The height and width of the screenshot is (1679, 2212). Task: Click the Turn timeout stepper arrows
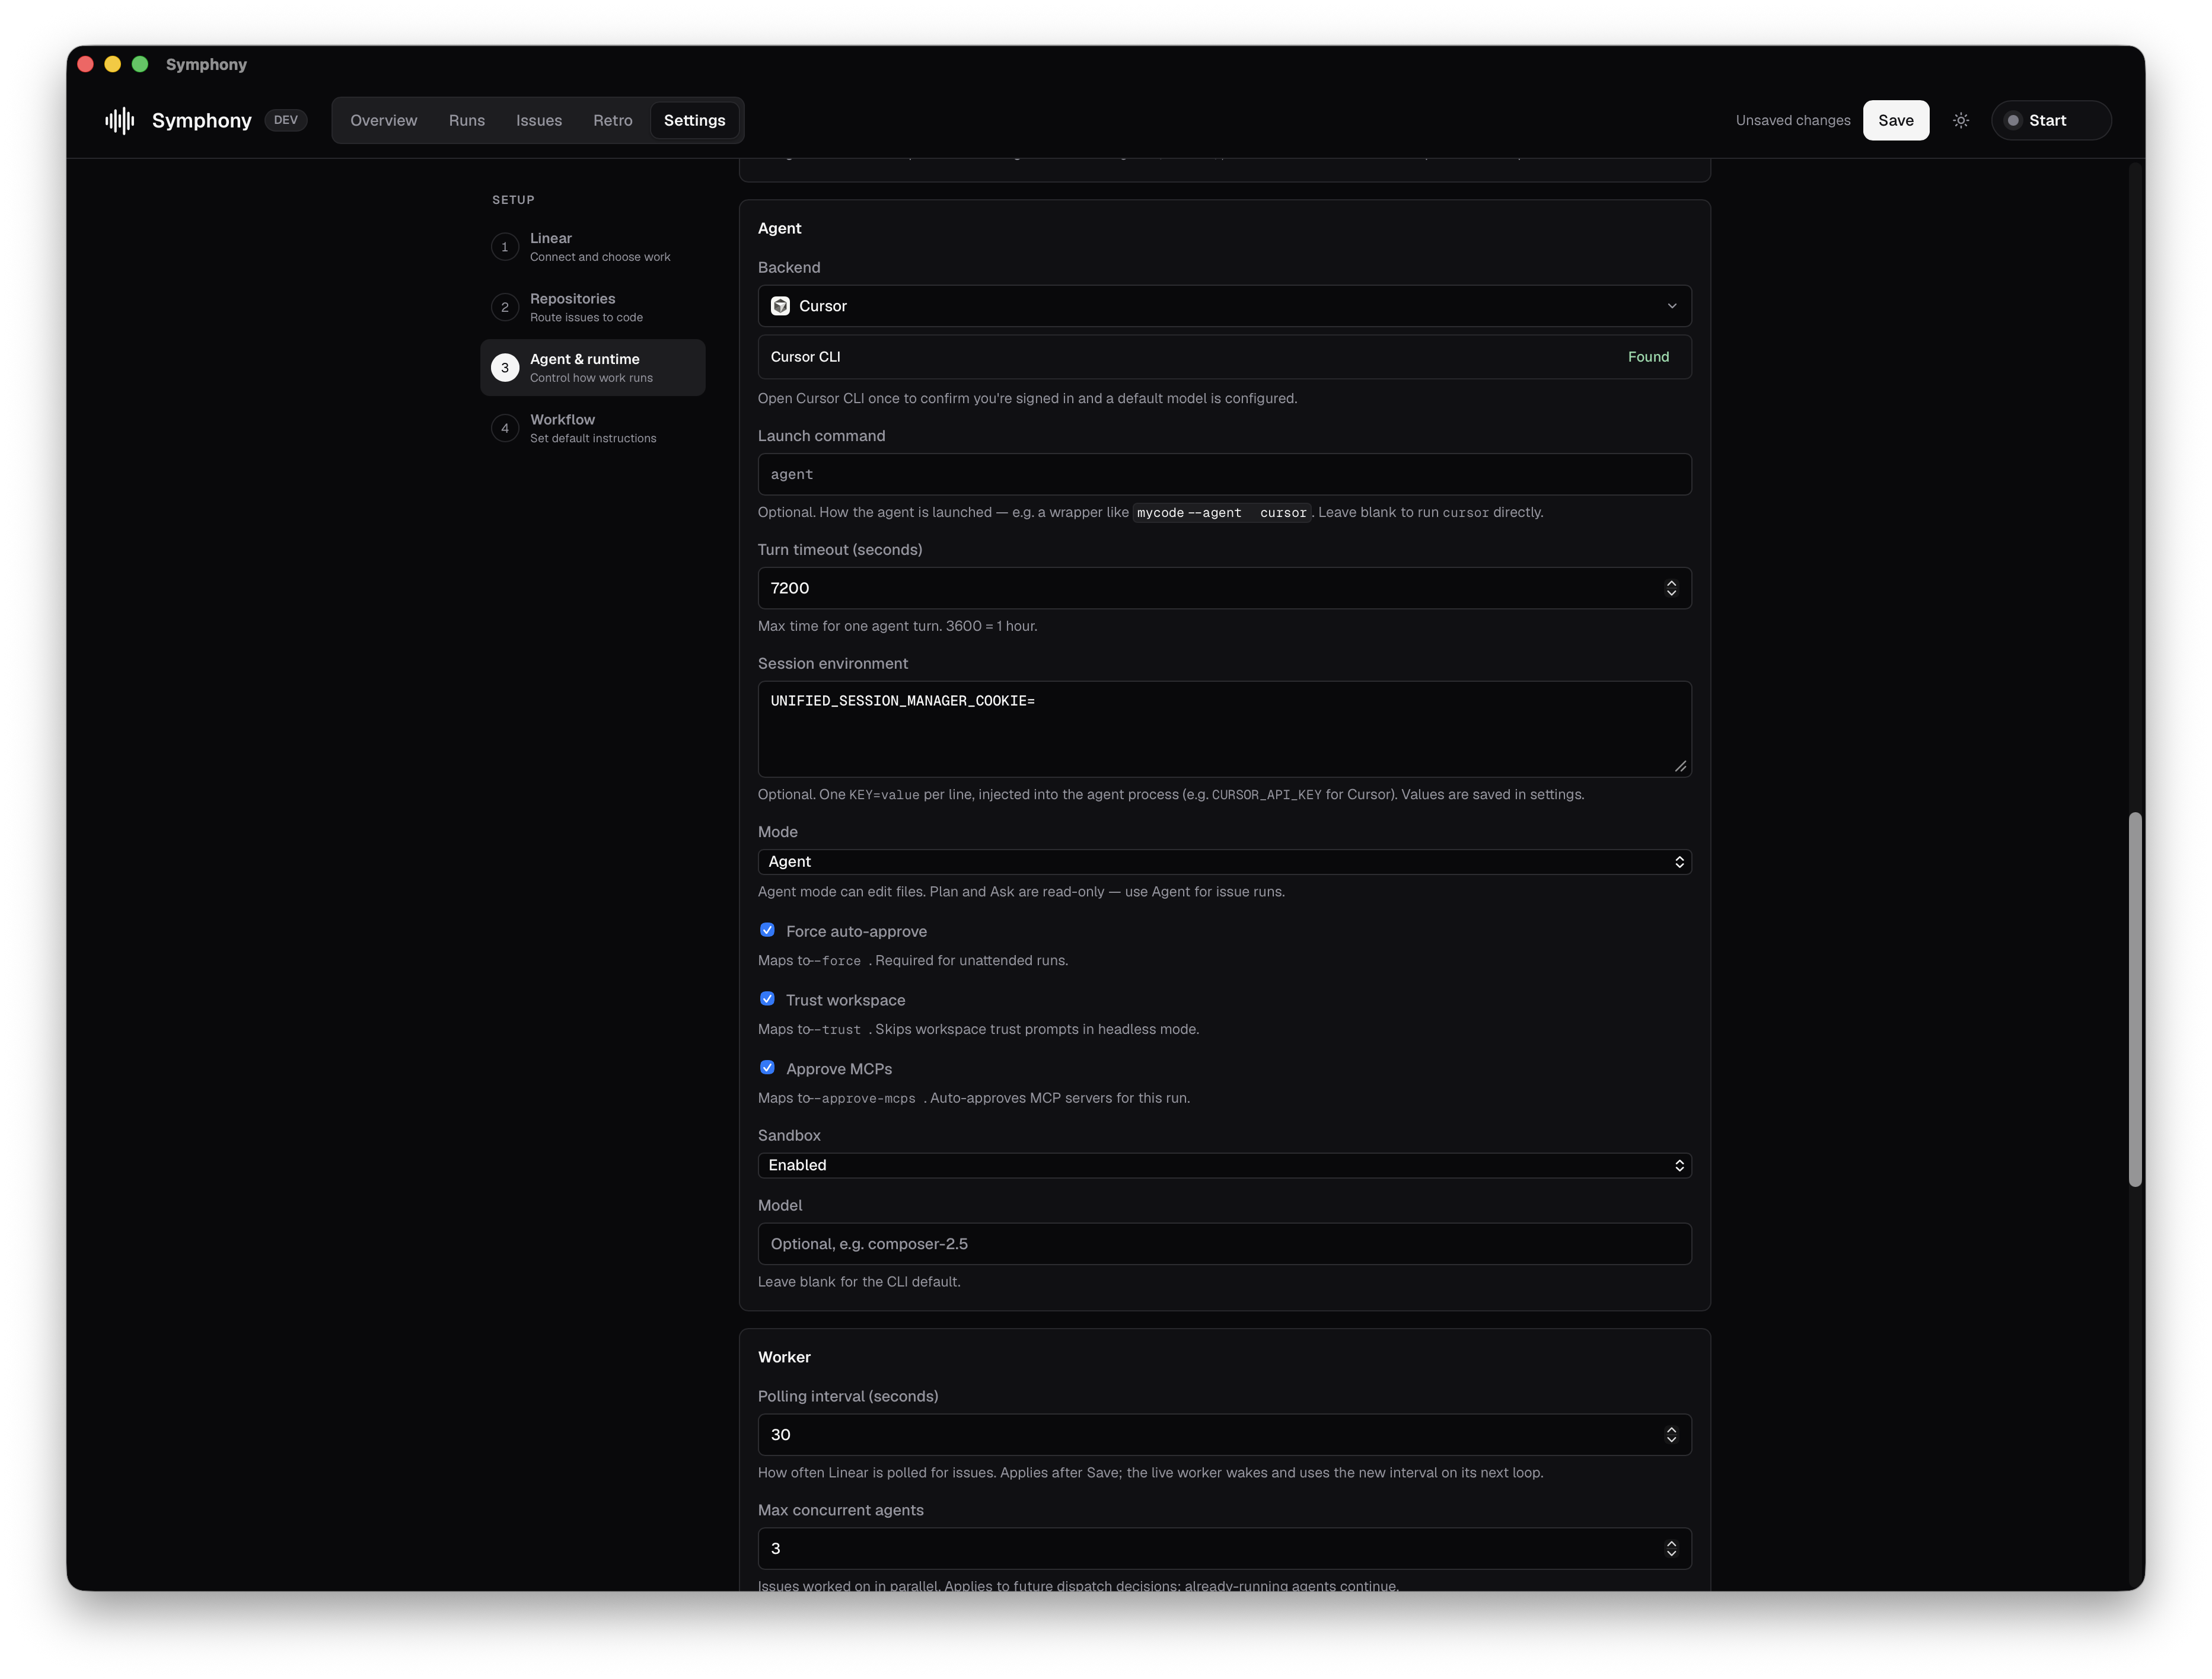point(1671,588)
